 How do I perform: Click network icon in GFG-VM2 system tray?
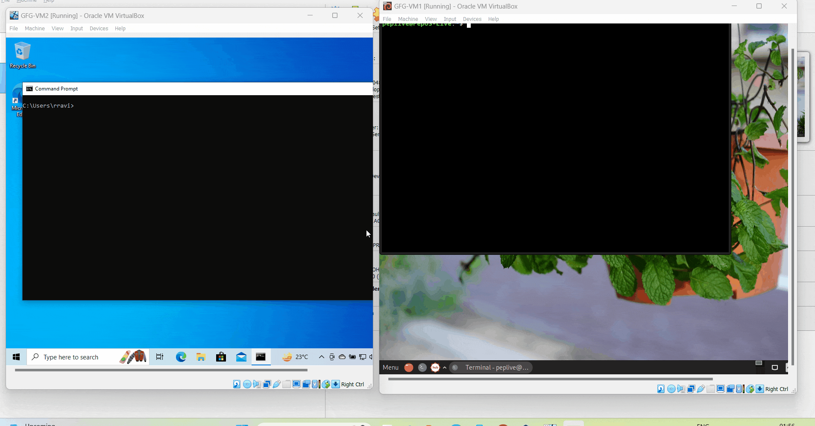[363, 357]
